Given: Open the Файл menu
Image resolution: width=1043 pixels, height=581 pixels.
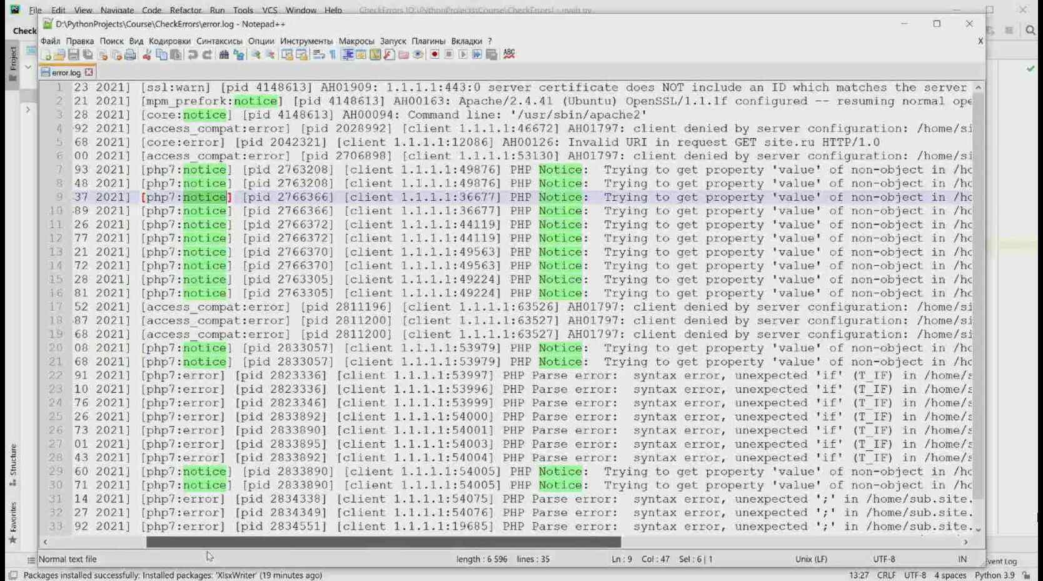Looking at the screenshot, I should (x=51, y=41).
